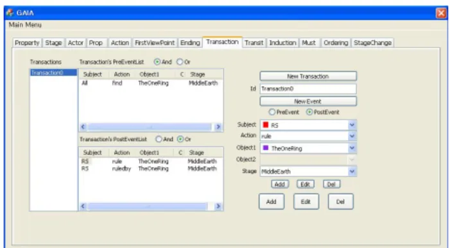The width and height of the screenshot is (450, 248).
Task: Click PostEventList scrollbar left arrow
Action: 83,206
